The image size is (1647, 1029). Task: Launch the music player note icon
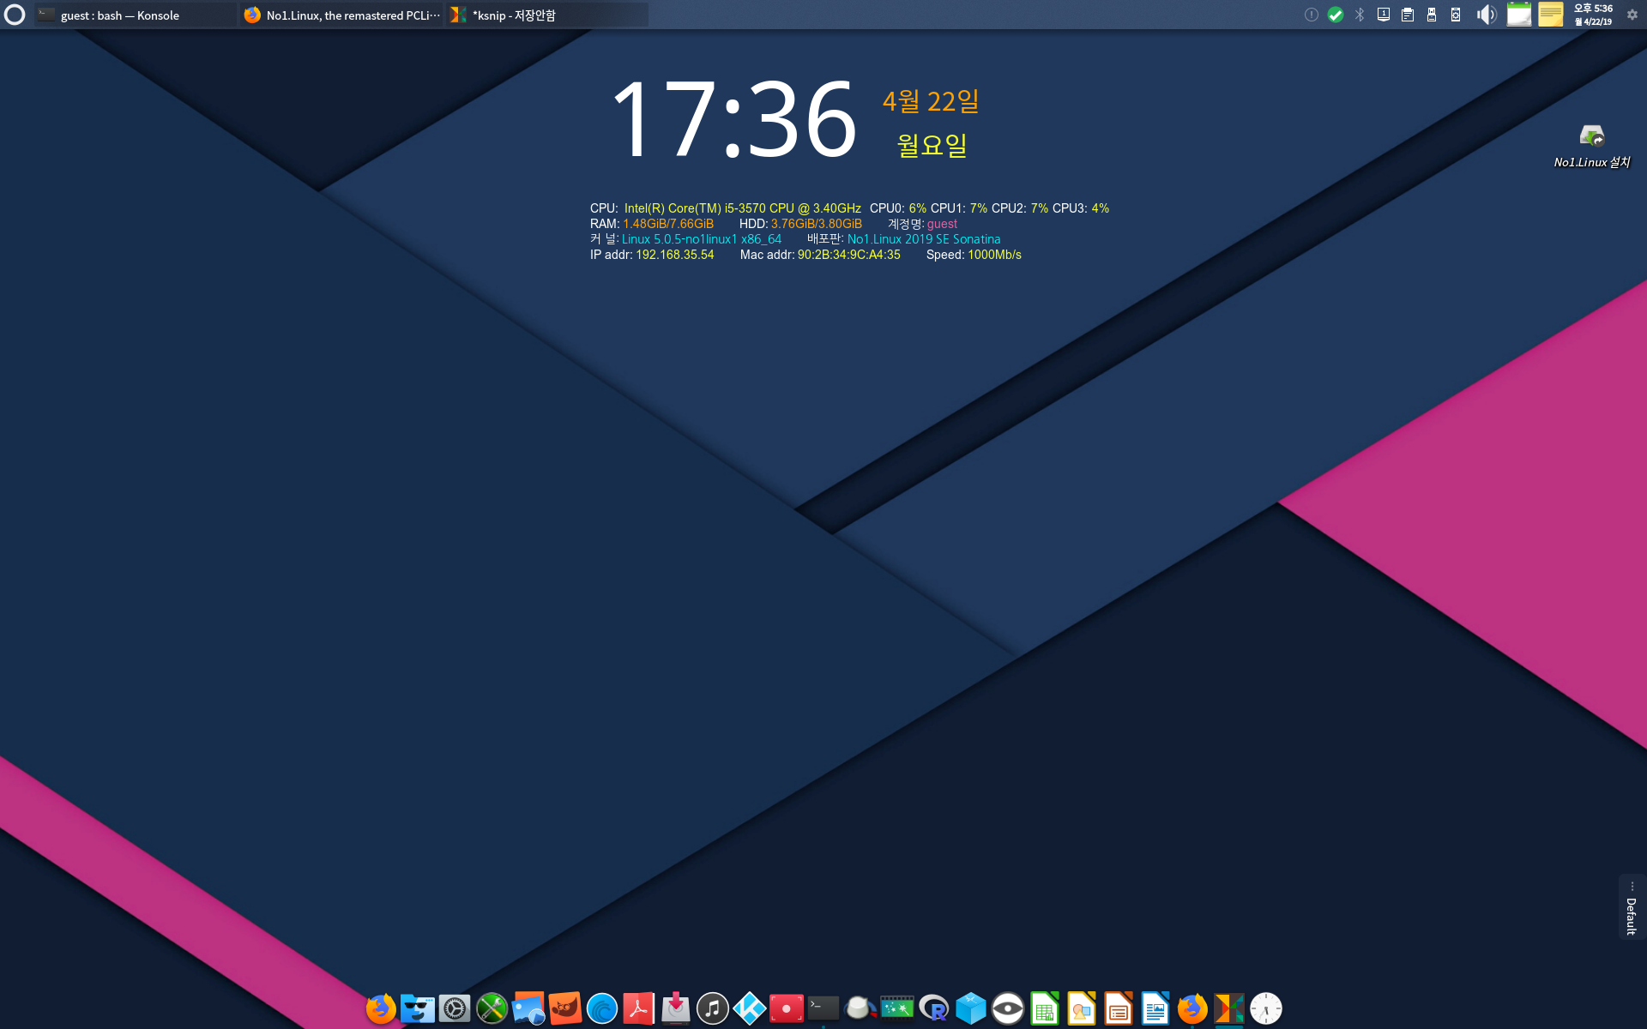tap(713, 1008)
